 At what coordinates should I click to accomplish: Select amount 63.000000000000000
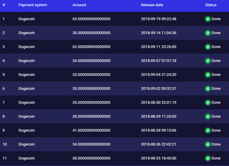[91, 19]
